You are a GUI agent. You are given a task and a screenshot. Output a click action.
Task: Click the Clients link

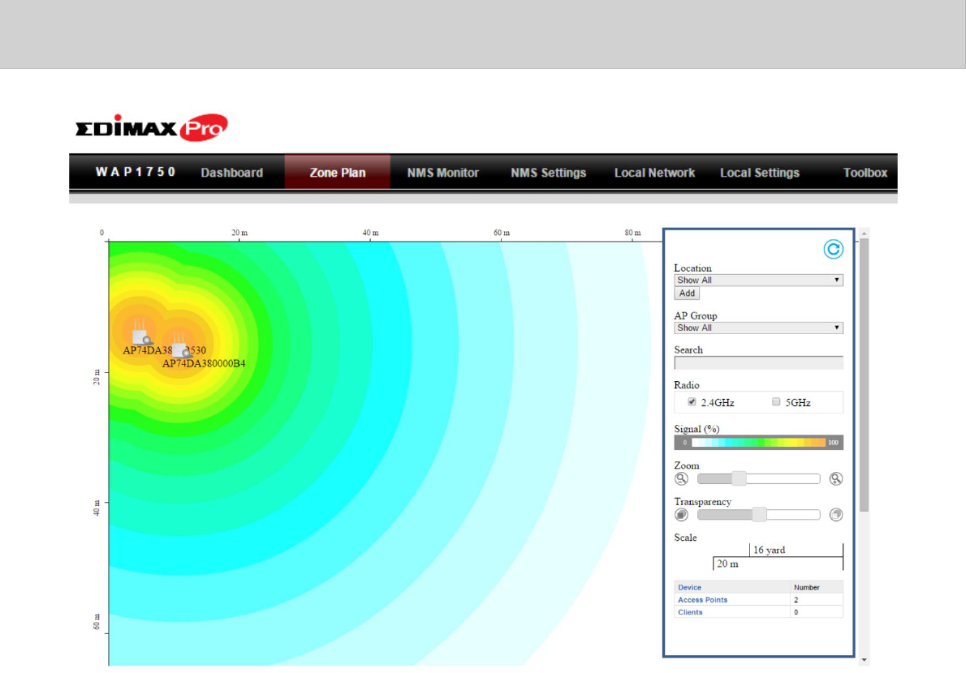point(690,612)
